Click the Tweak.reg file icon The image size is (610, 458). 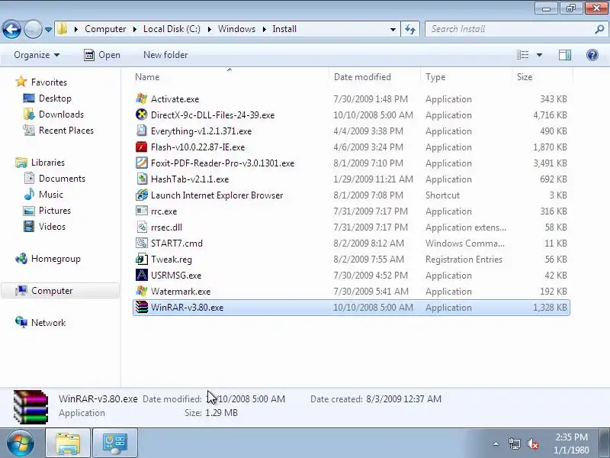click(x=142, y=259)
